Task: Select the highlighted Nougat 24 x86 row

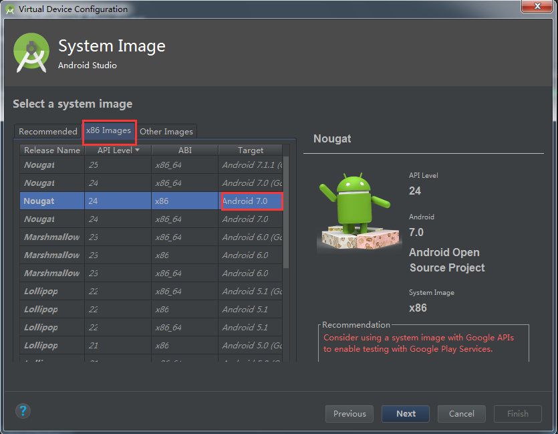Action: coord(151,201)
